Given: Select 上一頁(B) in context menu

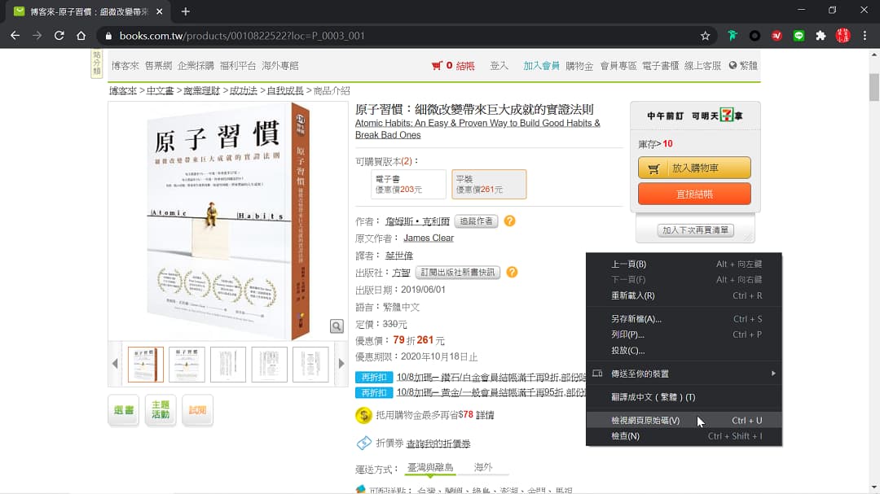Looking at the screenshot, I should (x=684, y=264).
